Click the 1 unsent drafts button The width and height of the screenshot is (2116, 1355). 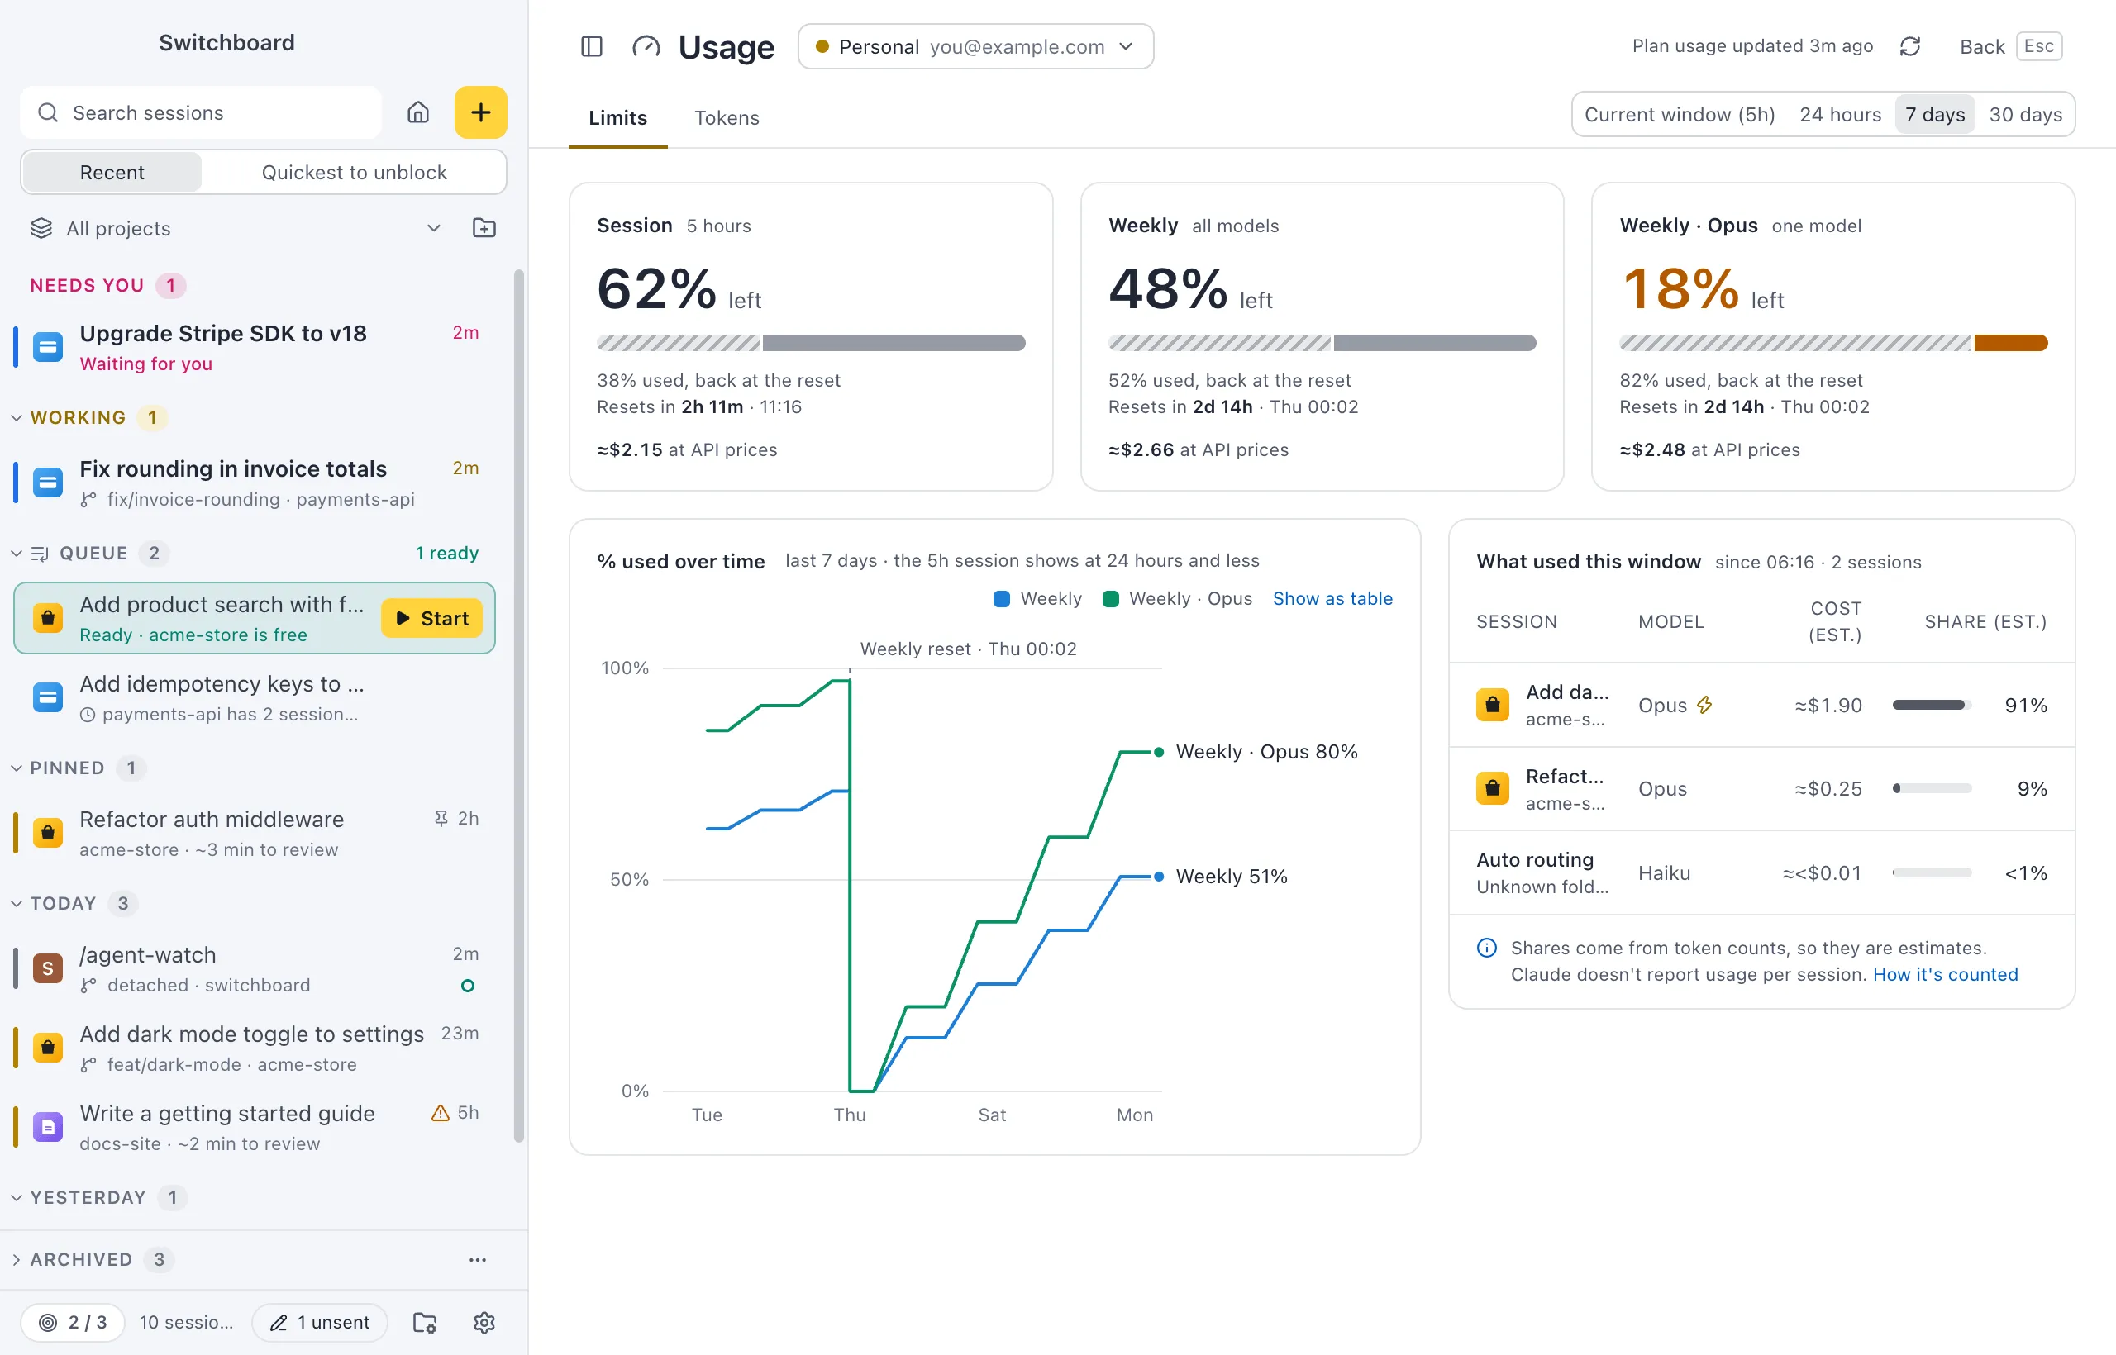pos(320,1323)
